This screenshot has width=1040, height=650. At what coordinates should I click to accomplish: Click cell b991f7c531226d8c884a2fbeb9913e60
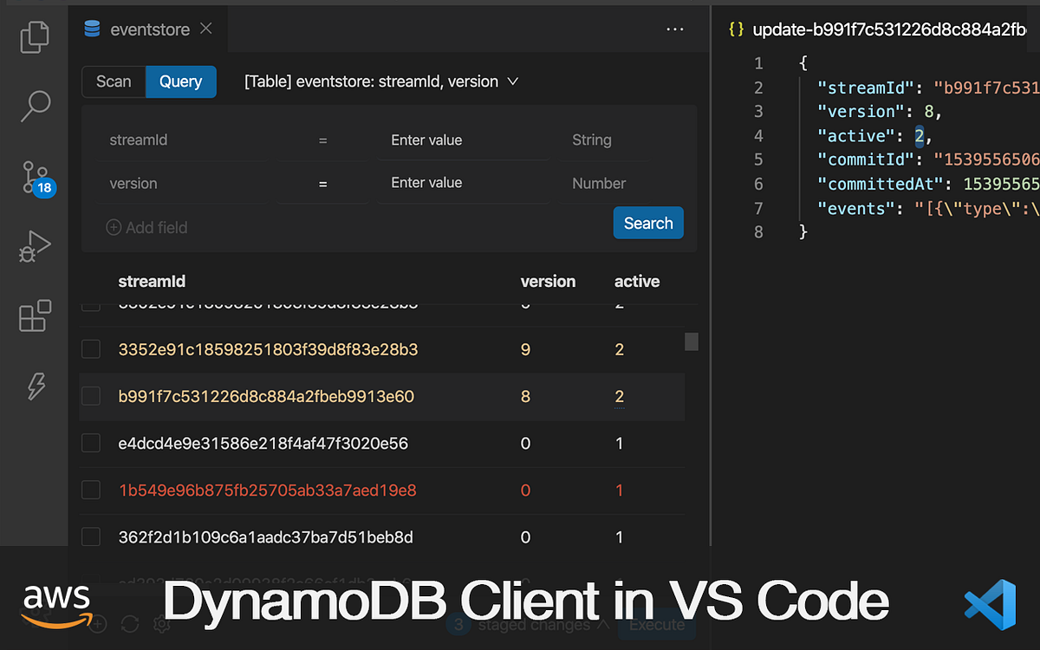(x=266, y=396)
